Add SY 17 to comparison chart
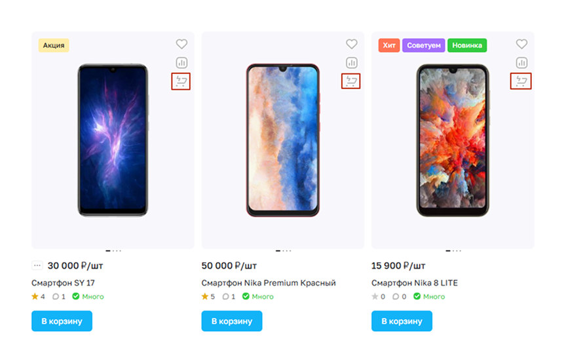 tap(181, 63)
